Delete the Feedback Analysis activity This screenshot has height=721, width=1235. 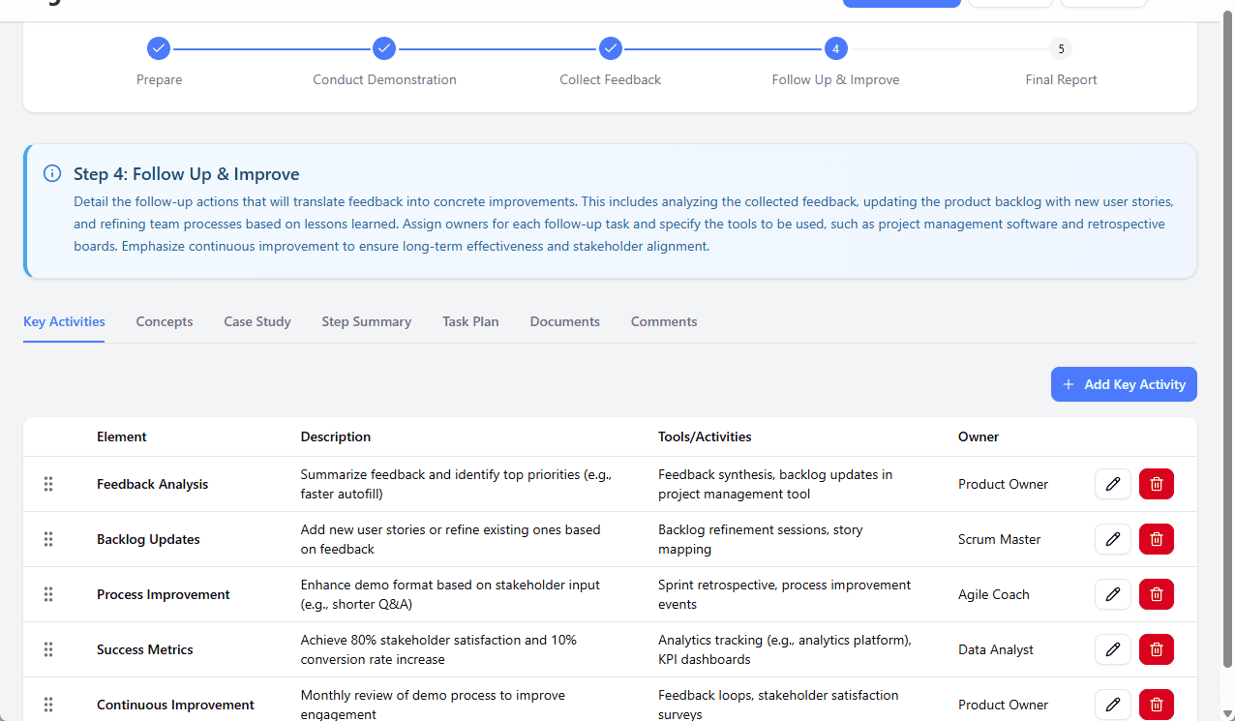(x=1156, y=483)
